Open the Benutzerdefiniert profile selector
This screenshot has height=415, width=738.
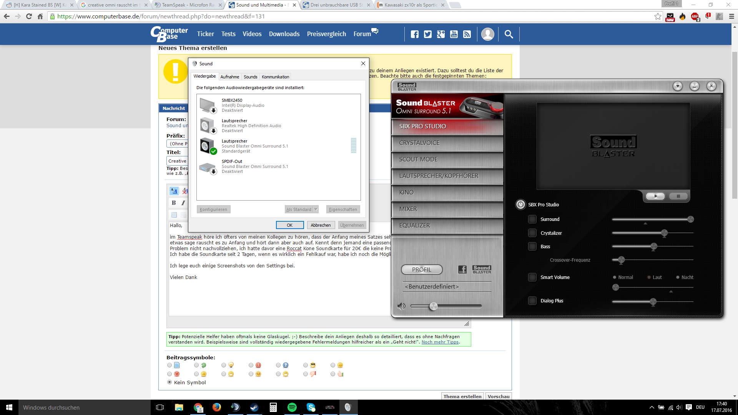tap(447, 287)
